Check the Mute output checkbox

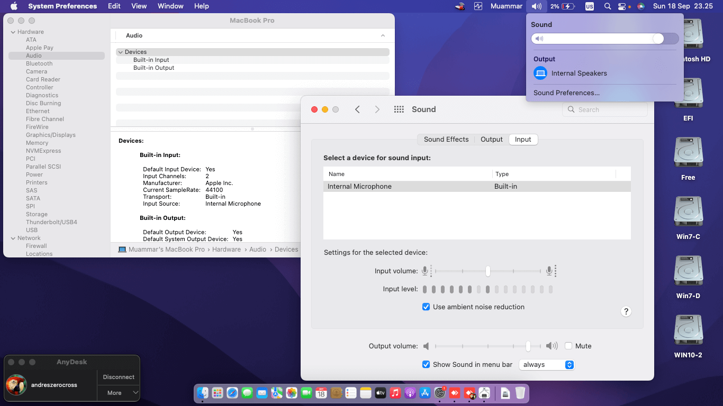[x=568, y=346]
